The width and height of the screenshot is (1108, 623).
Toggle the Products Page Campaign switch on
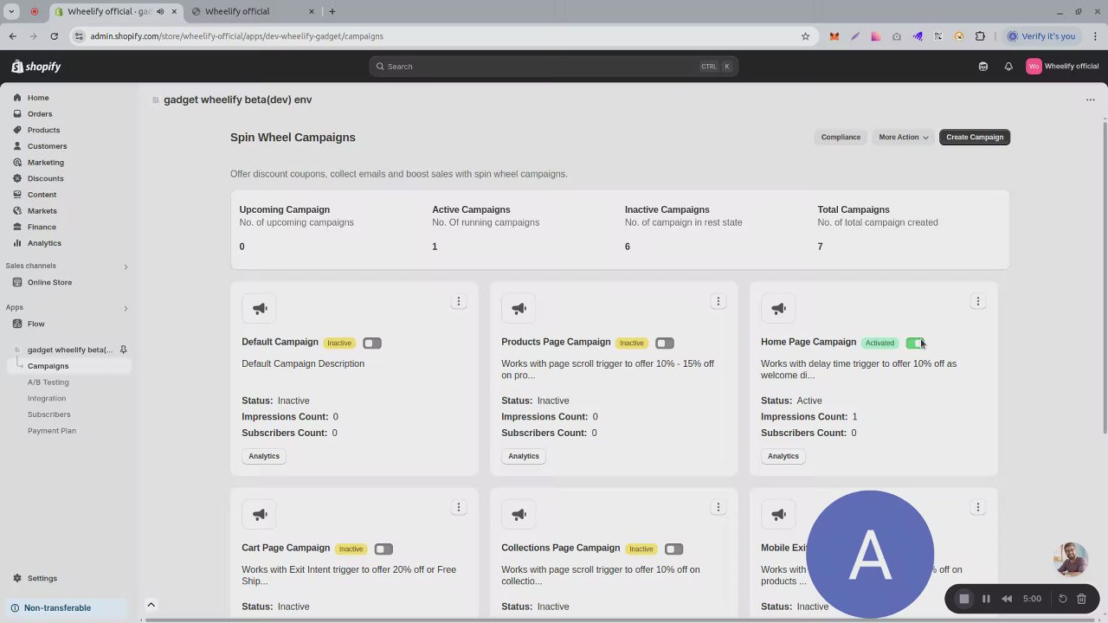point(665,344)
